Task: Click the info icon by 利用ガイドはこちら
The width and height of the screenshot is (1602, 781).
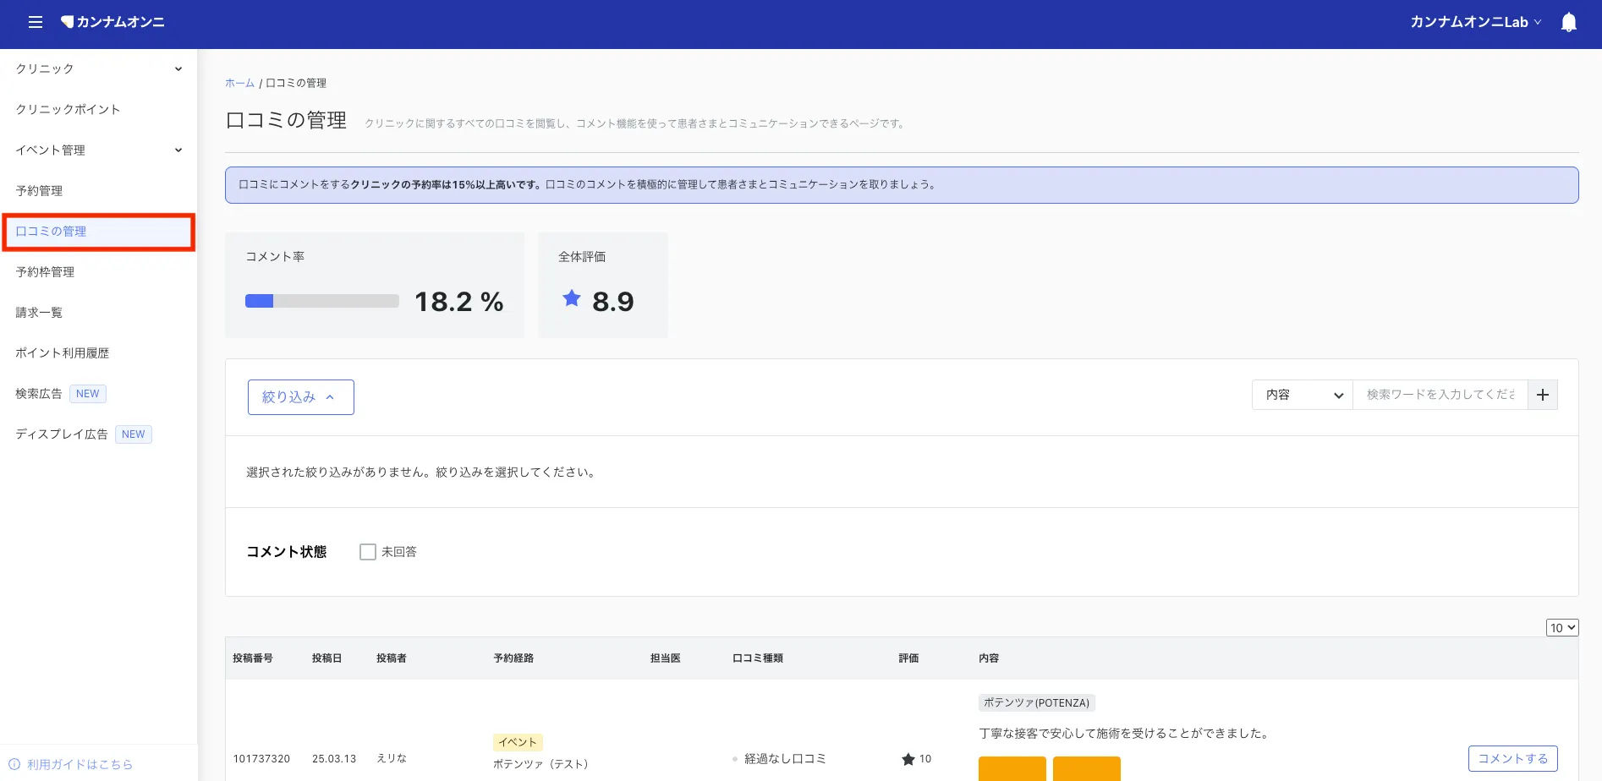Action: tap(14, 764)
